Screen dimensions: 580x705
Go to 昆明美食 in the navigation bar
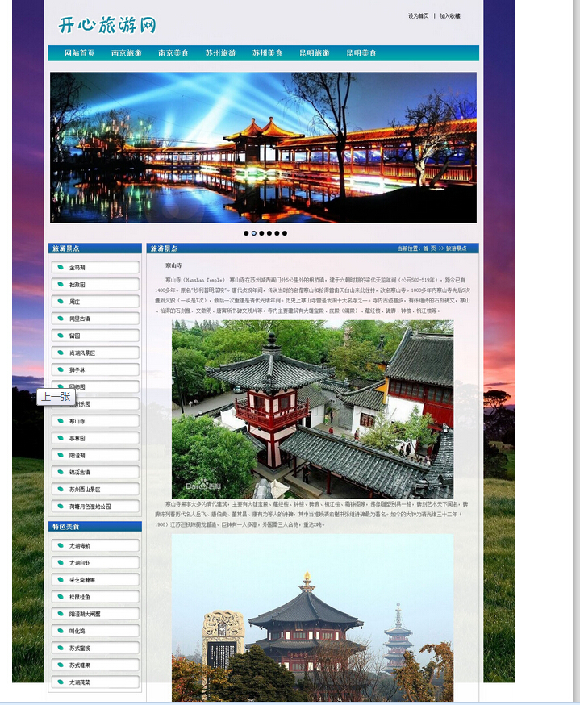coord(361,53)
